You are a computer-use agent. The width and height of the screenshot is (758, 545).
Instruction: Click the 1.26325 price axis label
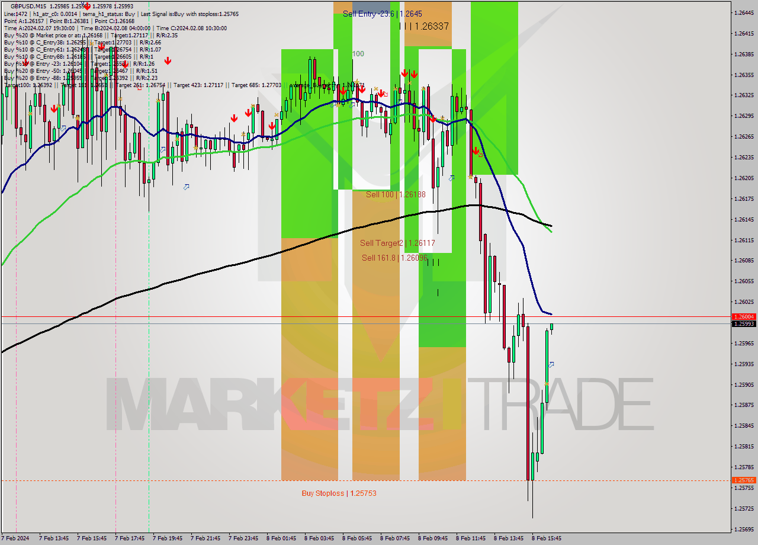(744, 95)
